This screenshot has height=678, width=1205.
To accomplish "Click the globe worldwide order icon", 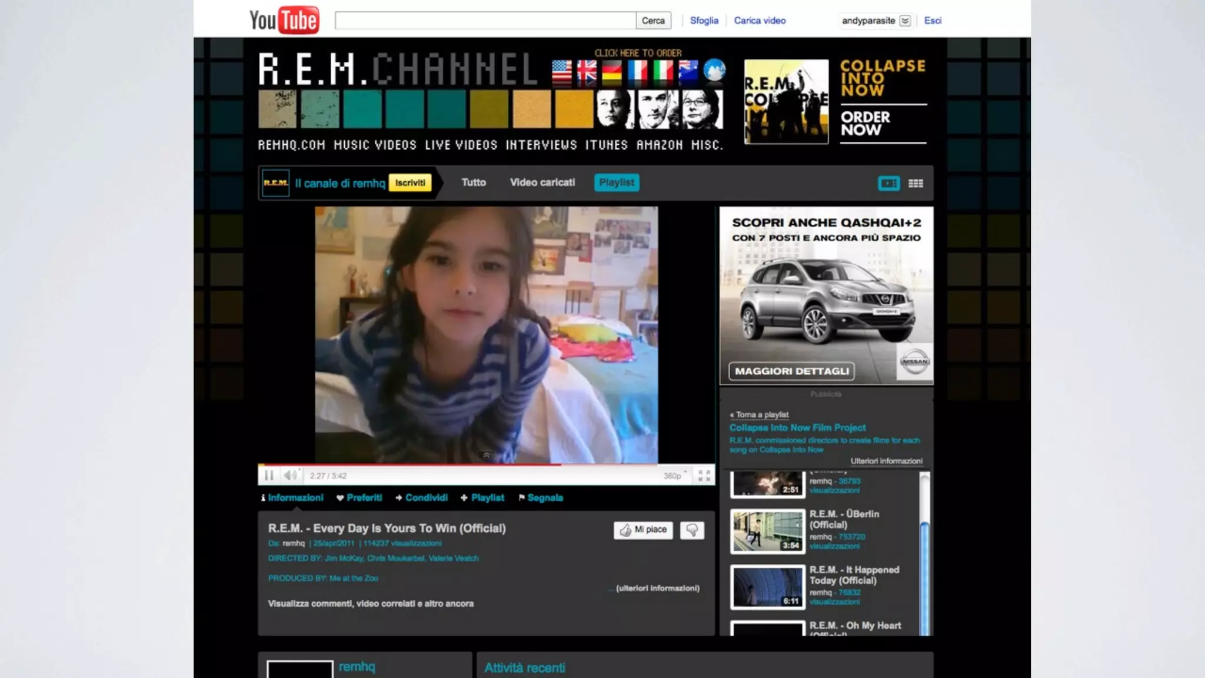I will [x=714, y=71].
